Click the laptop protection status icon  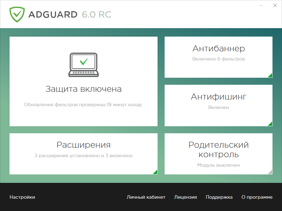84,65
